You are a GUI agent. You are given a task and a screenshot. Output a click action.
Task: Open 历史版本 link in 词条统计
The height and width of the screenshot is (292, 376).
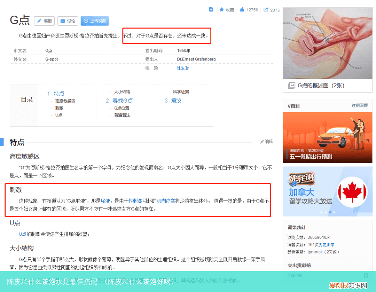(326, 245)
